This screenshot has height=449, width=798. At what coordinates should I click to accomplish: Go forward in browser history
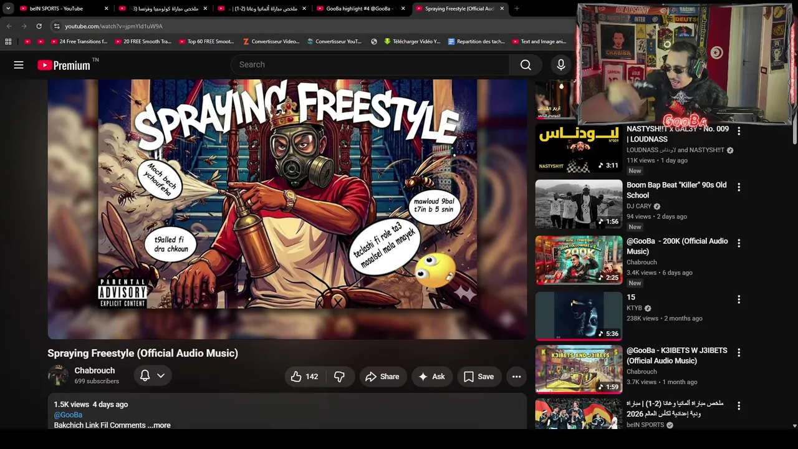click(24, 26)
